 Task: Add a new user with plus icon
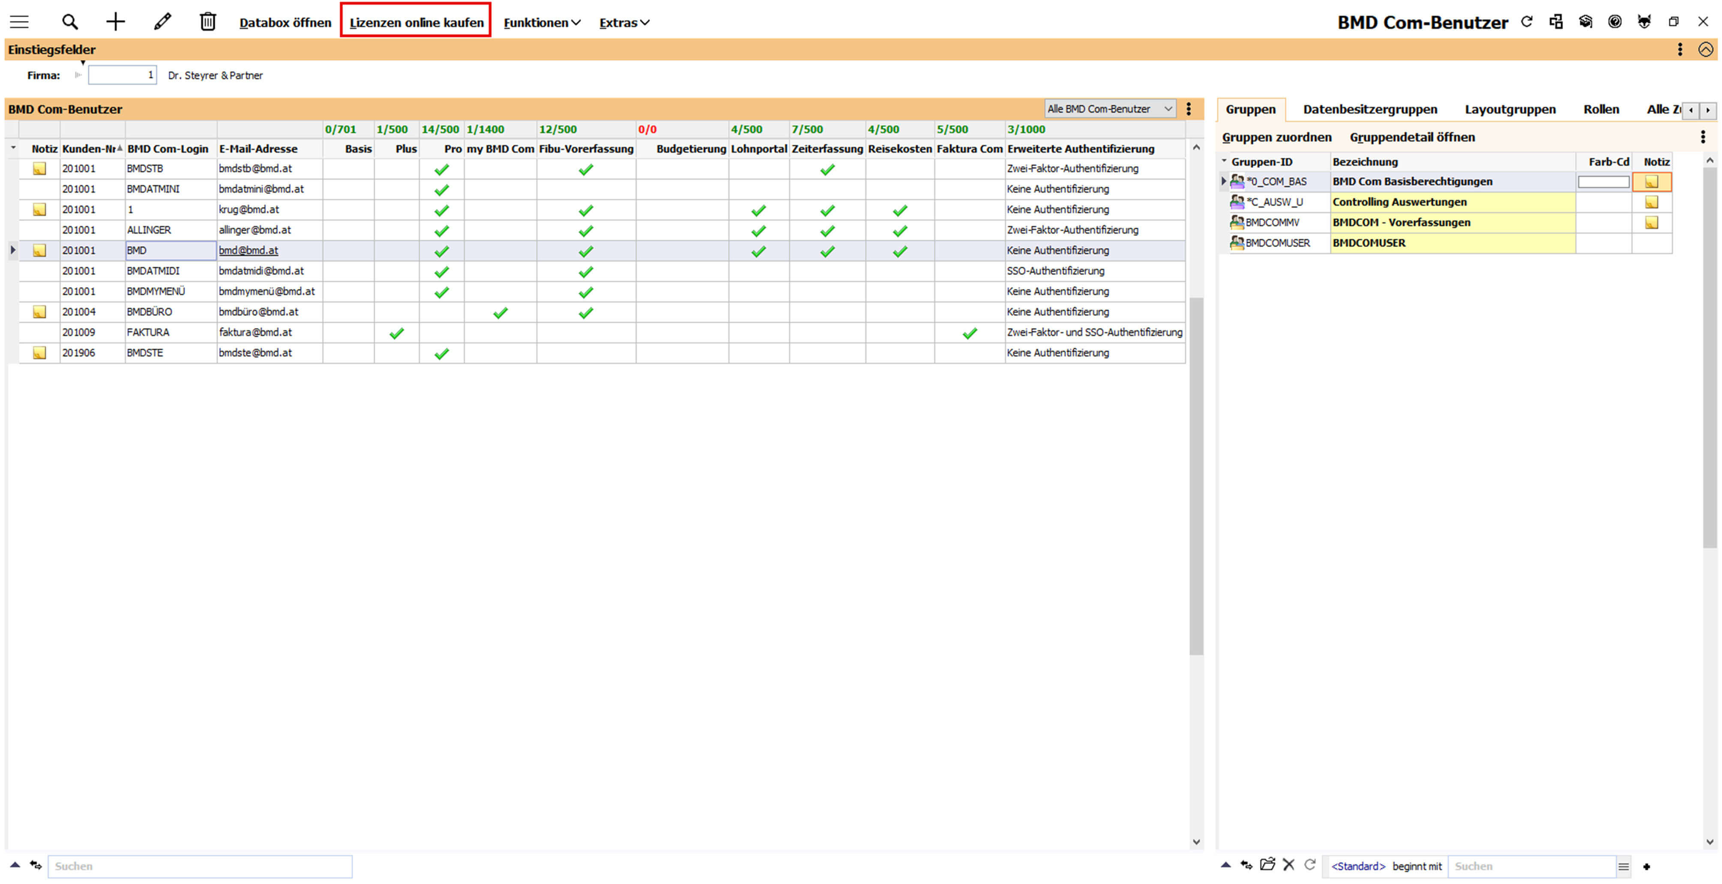point(116,22)
